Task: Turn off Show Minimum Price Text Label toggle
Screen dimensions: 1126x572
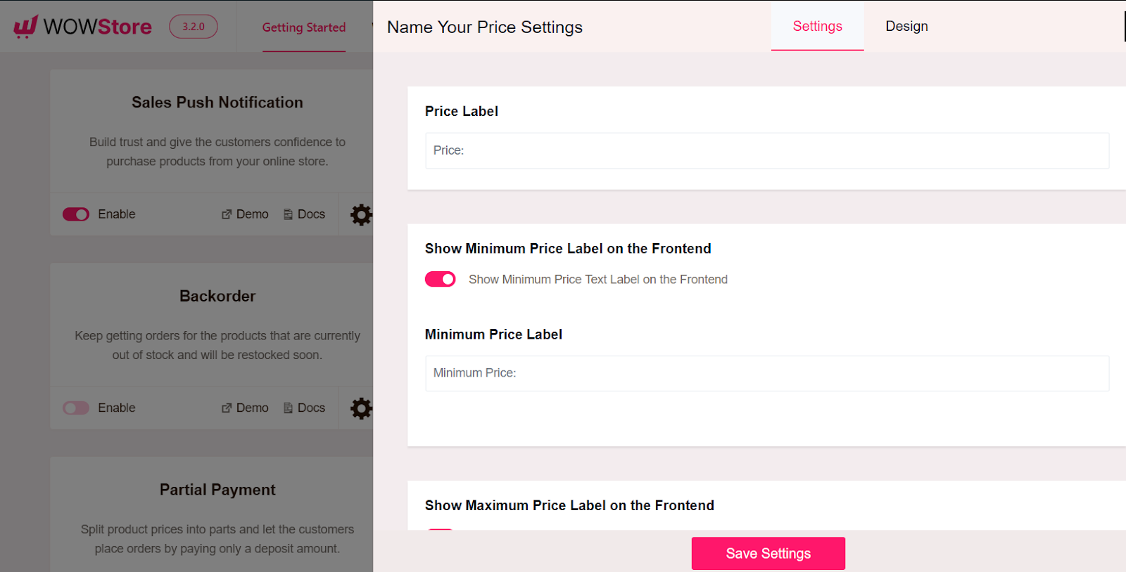Action: tap(440, 279)
